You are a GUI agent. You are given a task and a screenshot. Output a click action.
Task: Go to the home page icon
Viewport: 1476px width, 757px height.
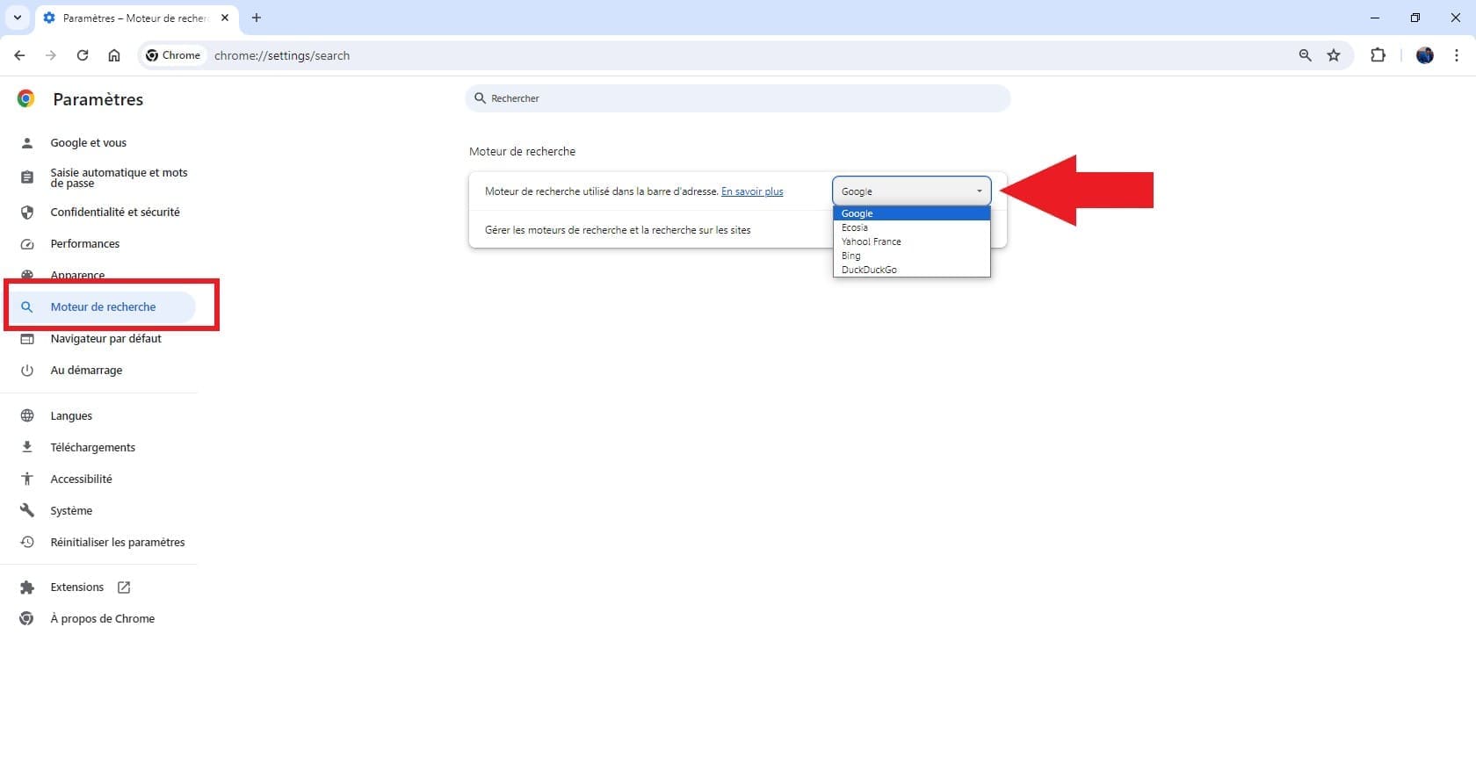coord(114,55)
